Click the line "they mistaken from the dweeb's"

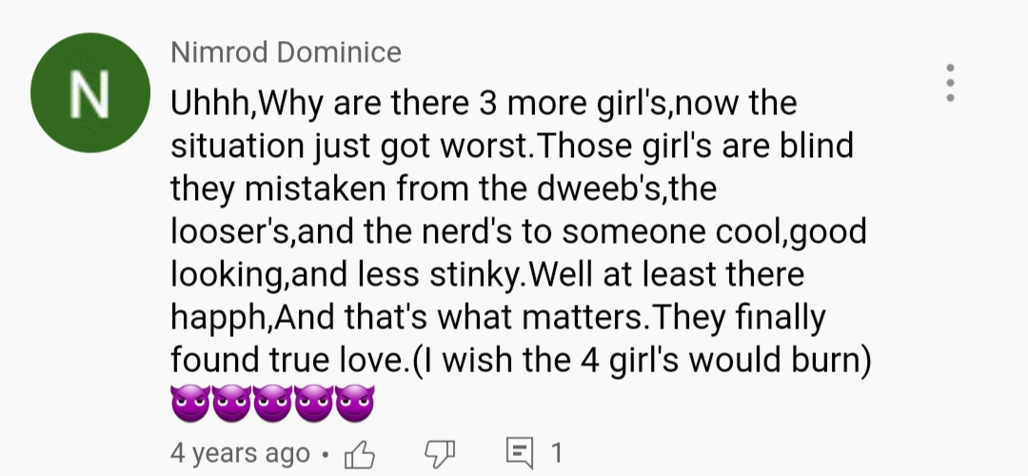(444, 188)
